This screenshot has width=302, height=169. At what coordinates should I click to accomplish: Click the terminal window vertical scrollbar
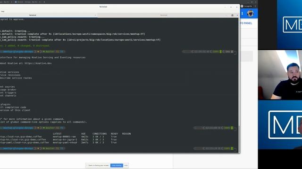(x=239, y=139)
